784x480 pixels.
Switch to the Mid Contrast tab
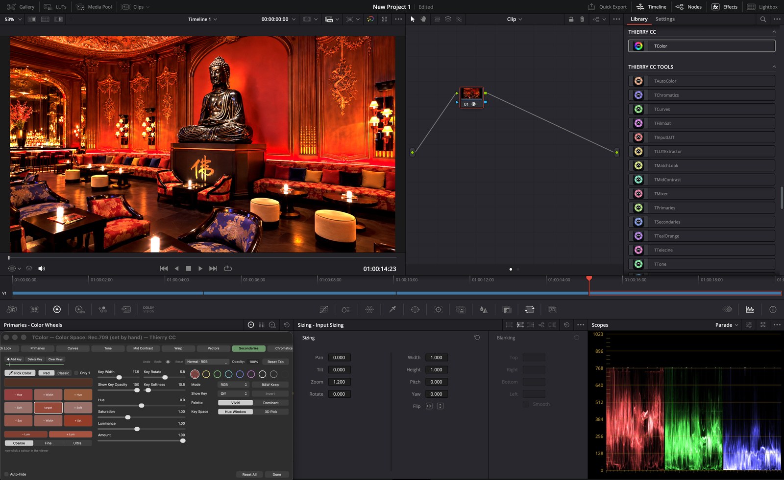(143, 348)
